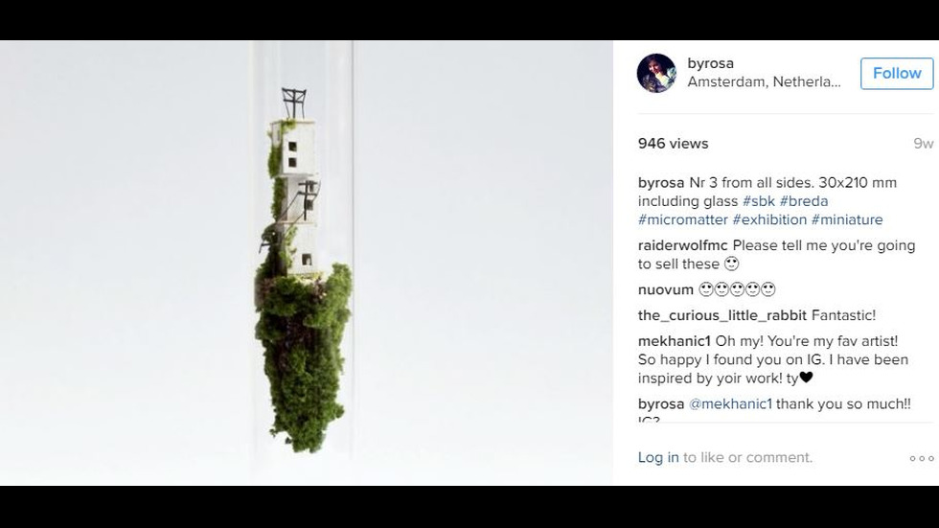Open the #exhibition hashtag

pyautogui.click(x=769, y=219)
